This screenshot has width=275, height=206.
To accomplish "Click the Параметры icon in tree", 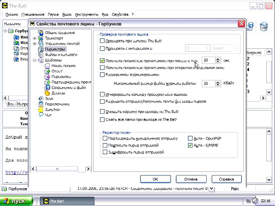I will [x=41, y=49].
